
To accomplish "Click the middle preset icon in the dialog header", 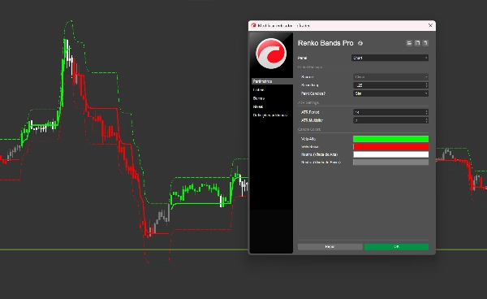I will [417, 43].
